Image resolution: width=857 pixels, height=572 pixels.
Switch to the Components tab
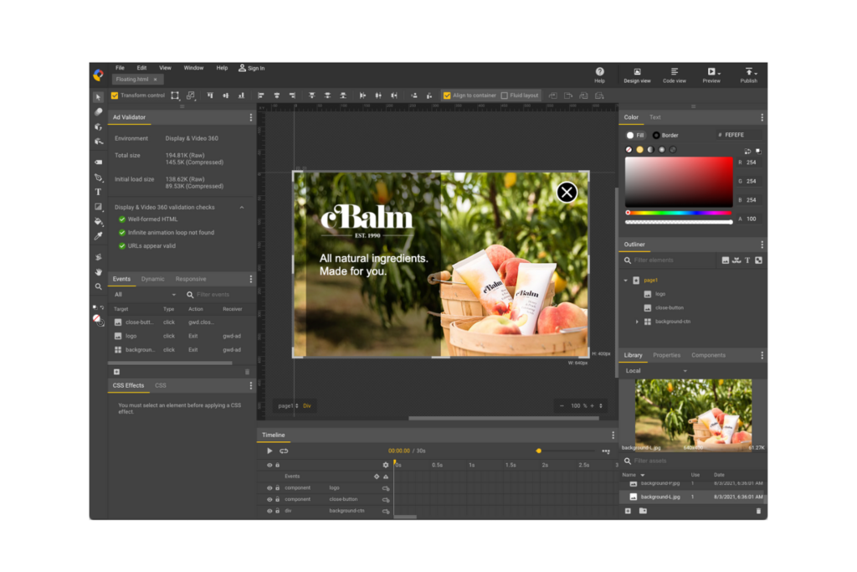pyautogui.click(x=708, y=355)
